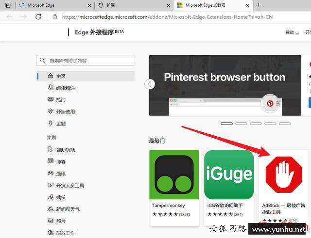Select 主页 in the sidebar
This screenshot has height=238, width=311.
point(86,76)
